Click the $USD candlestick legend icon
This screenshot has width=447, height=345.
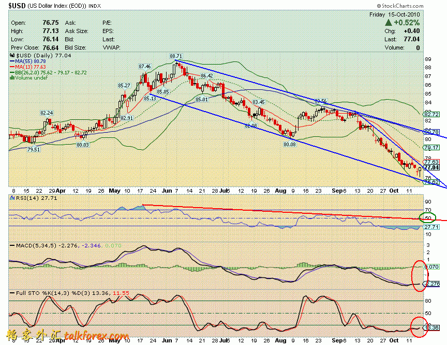(13, 55)
